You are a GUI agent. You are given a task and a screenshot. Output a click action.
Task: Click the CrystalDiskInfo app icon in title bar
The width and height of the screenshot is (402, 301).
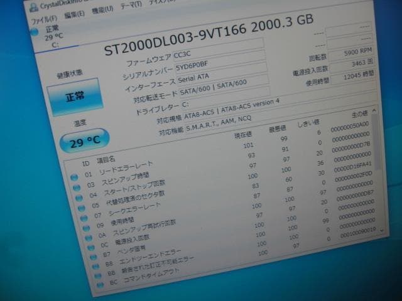pos(34,8)
